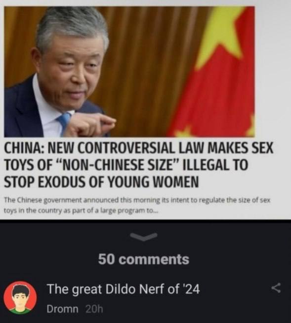
Task: Click the word "CHINA:" starting the headline
Action: (24, 148)
